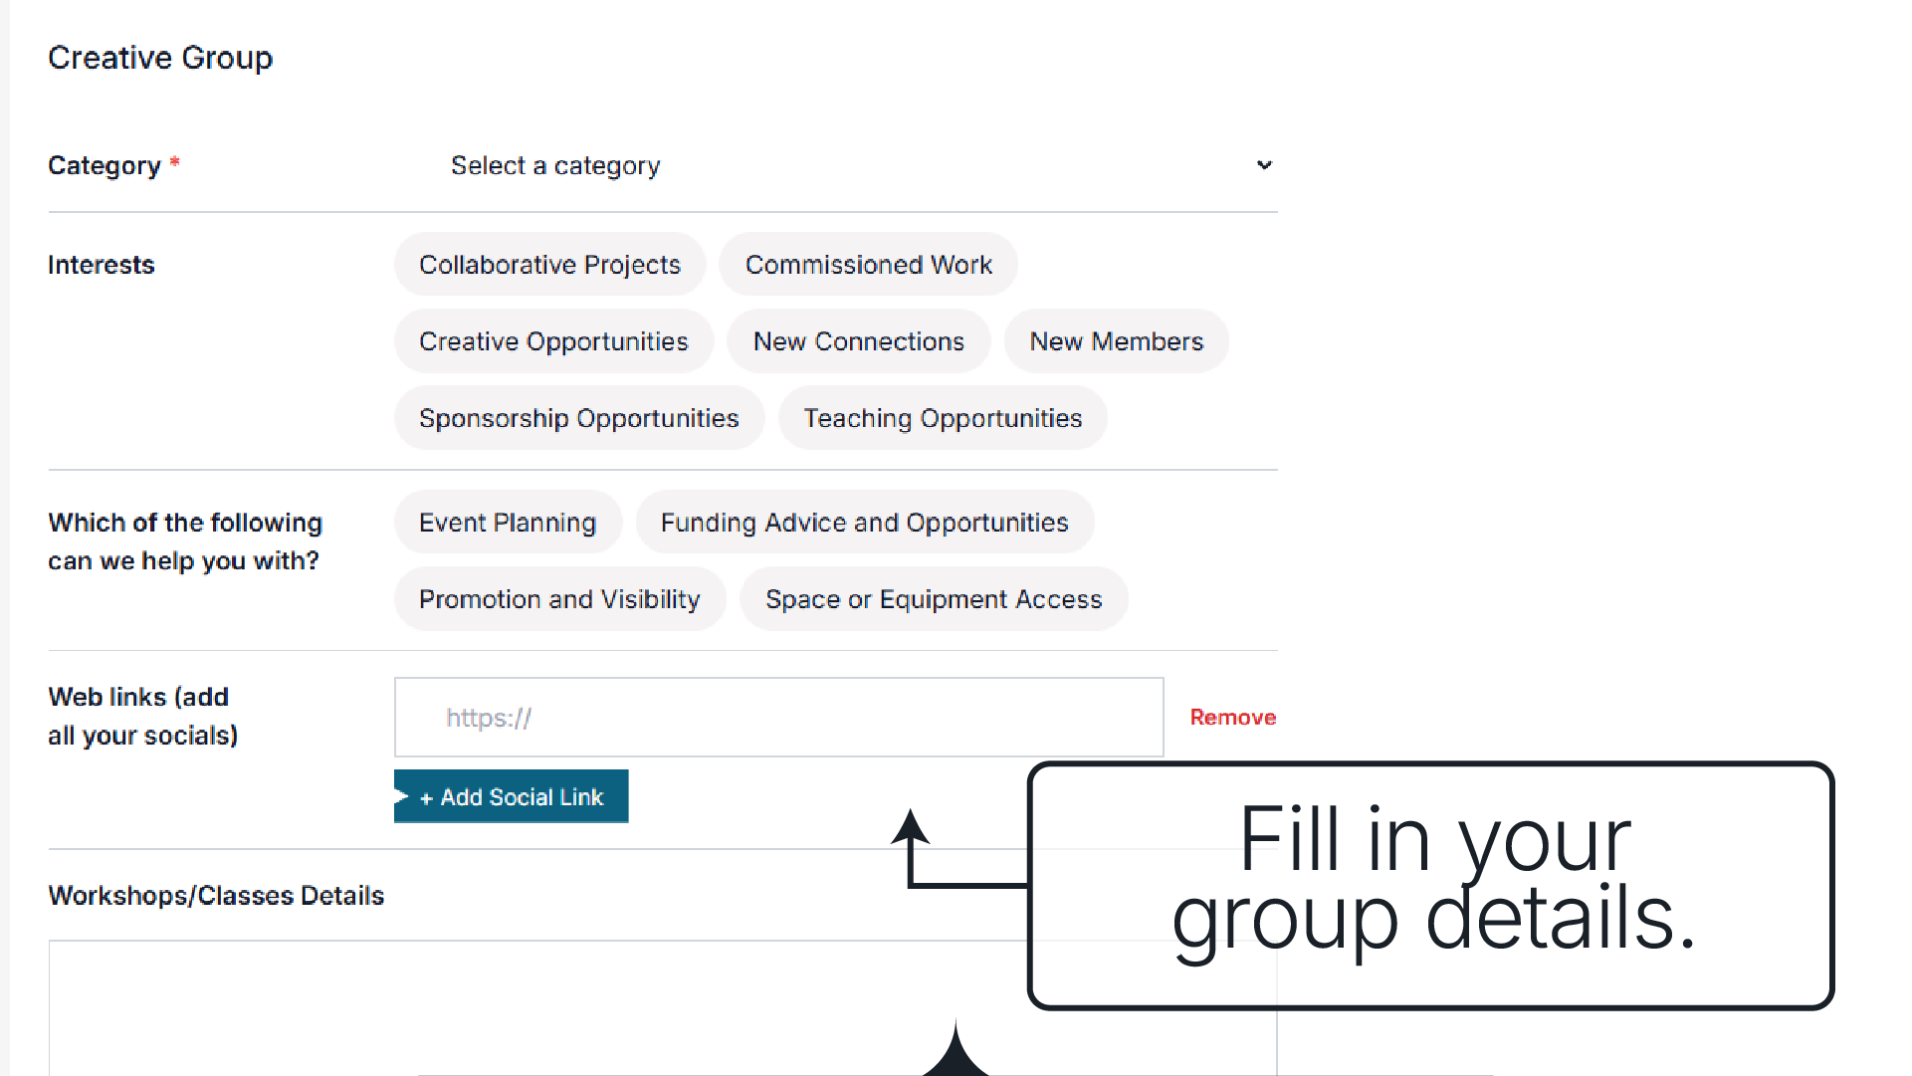Click the Fill in your group details callout
This screenshot has height=1076, width=1912.
[x=1430, y=886]
